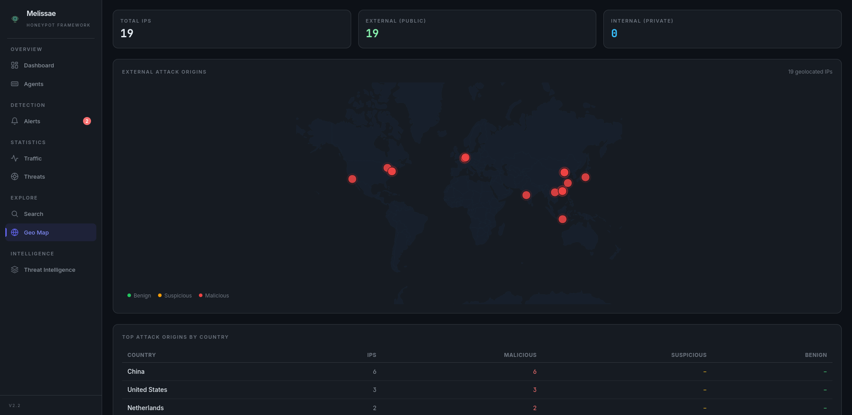The width and height of the screenshot is (852, 415).
Task: Click the Internal (Private) card
Action: (722, 29)
